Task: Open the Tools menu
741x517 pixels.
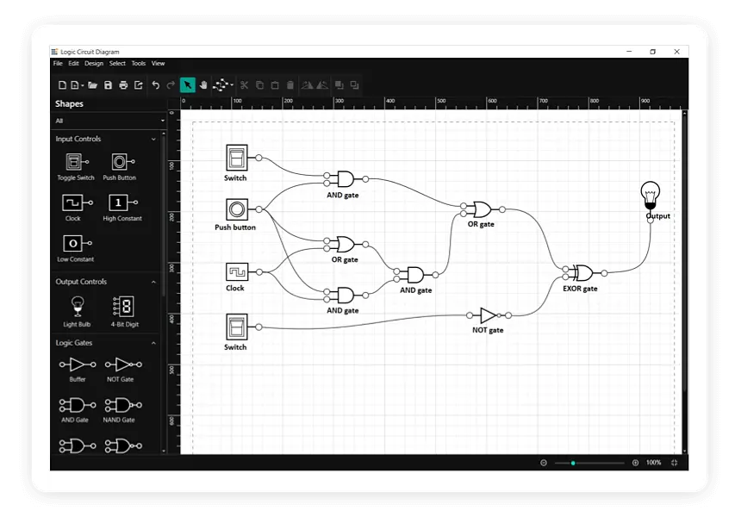Action: point(138,63)
